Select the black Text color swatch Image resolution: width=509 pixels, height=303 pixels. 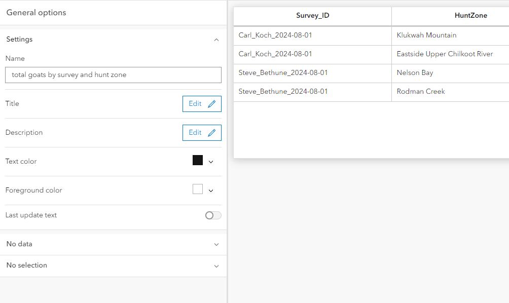(197, 161)
